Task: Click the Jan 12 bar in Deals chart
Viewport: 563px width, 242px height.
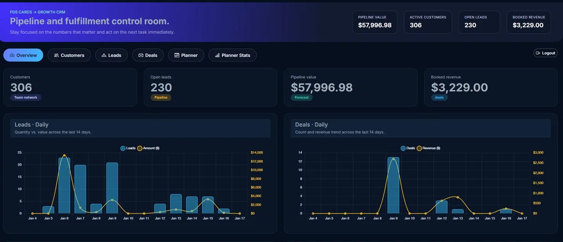Action: coord(441,207)
